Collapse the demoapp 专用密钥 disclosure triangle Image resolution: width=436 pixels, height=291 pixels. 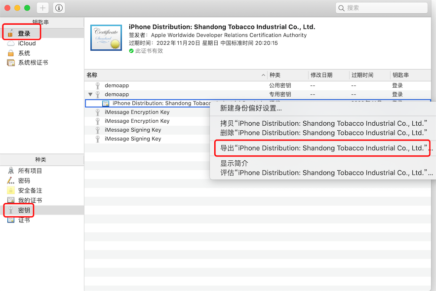(90, 94)
